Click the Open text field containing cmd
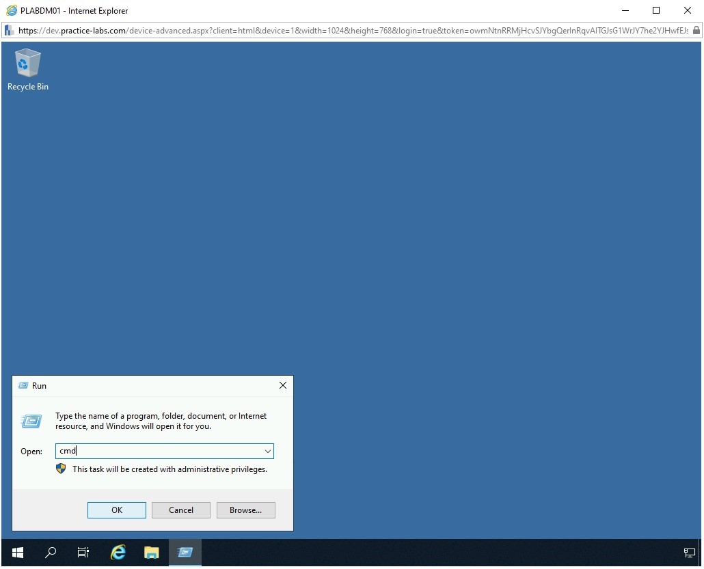 (157, 452)
